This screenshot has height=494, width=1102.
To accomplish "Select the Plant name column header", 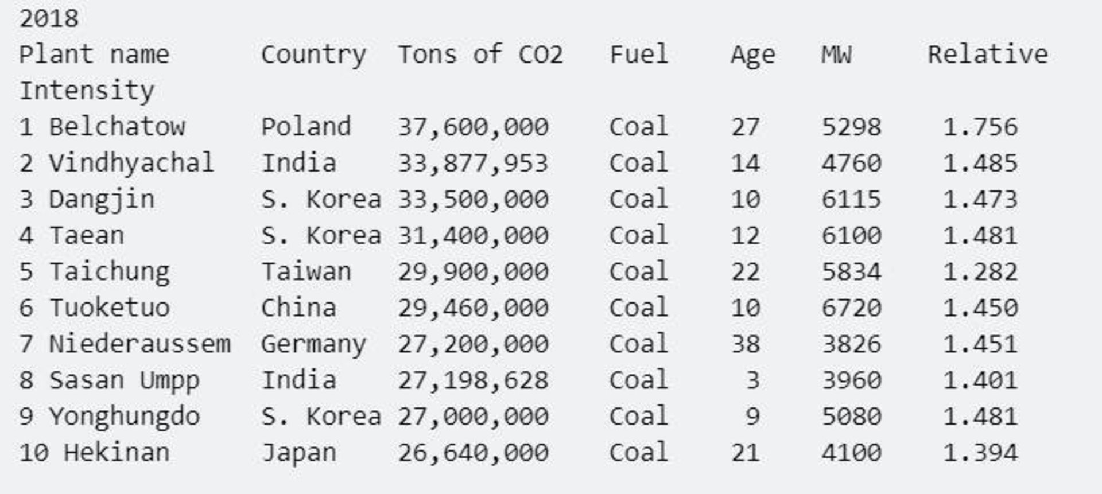I will [94, 55].
